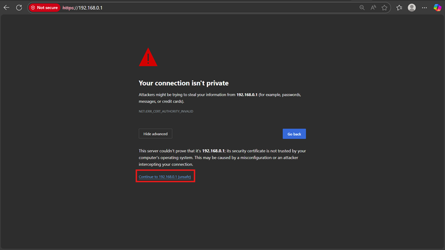The width and height of the screenshot is (445, 250).
Task: Open the zoom magnifier icon in address bar
Action: (x=362, y=8)
